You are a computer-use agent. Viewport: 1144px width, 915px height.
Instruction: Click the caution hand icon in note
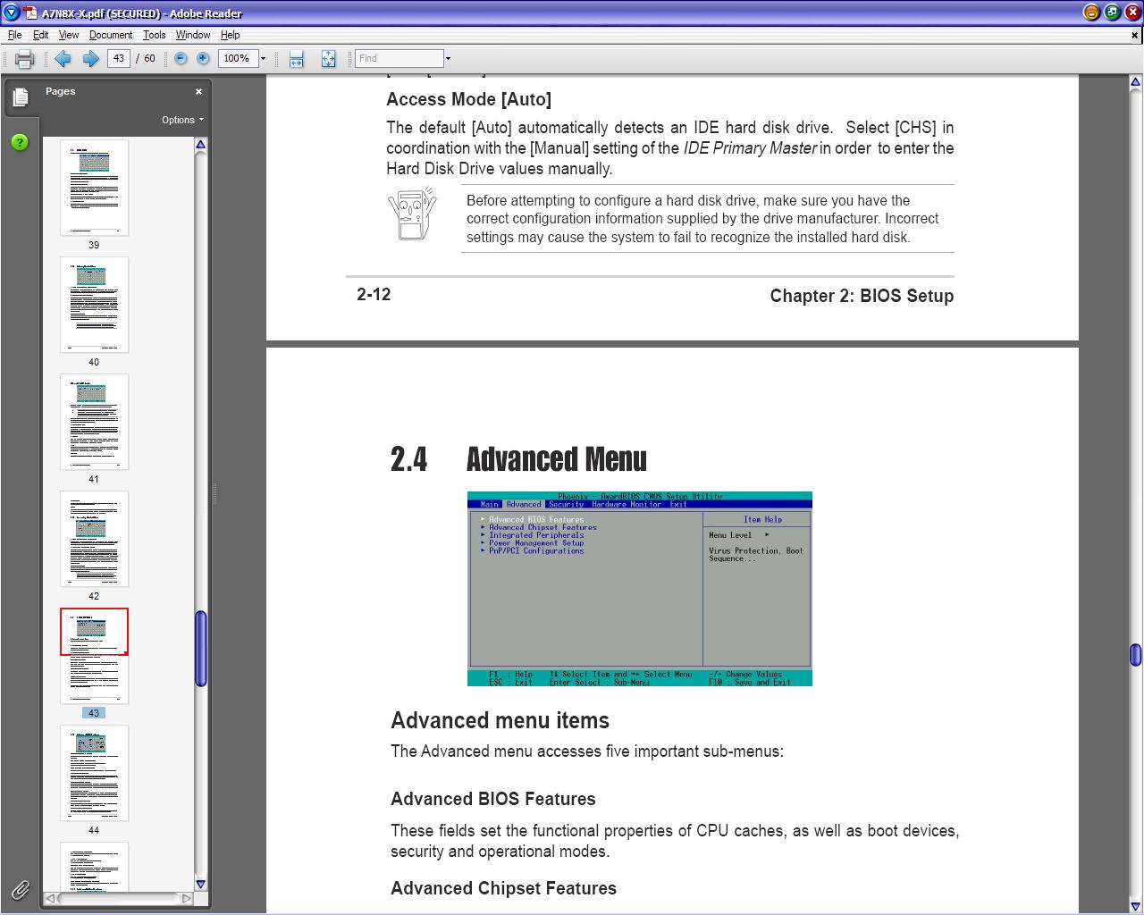coord(412,214)
